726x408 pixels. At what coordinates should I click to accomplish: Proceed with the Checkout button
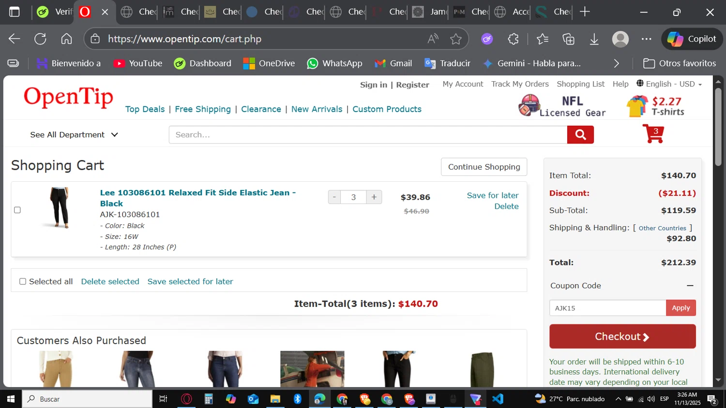(x=622, y=336)
